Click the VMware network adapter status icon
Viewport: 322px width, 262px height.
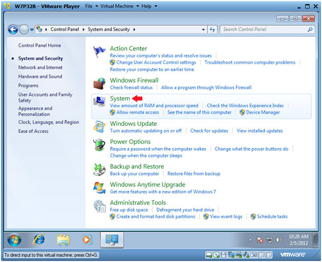tap(231, 255)
